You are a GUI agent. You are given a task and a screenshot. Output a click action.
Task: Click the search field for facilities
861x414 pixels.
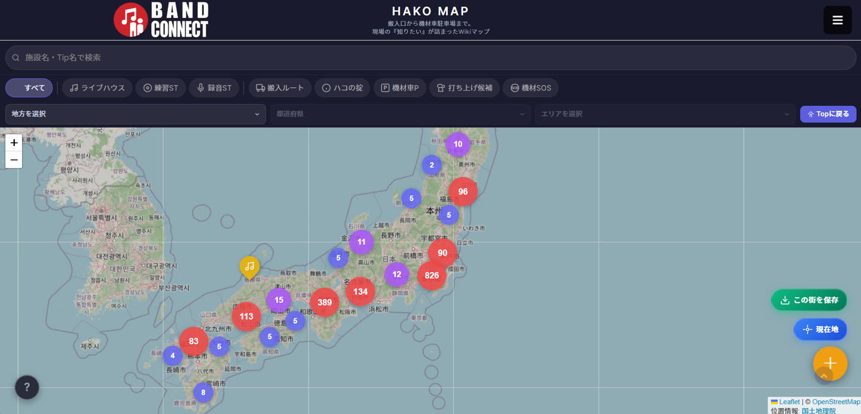[430, 57]
